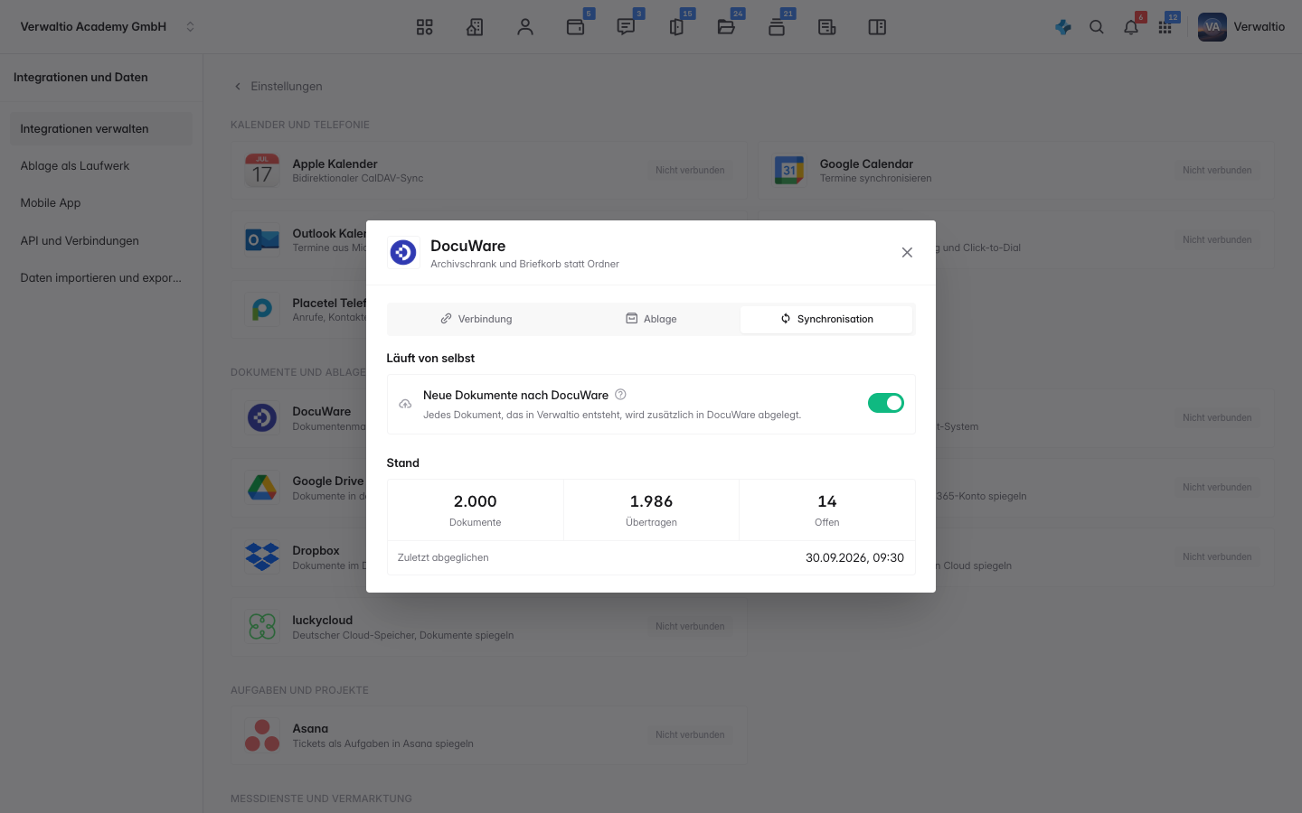Switch to the Ablage tab
1302x813 pixels.
point(651,319)
